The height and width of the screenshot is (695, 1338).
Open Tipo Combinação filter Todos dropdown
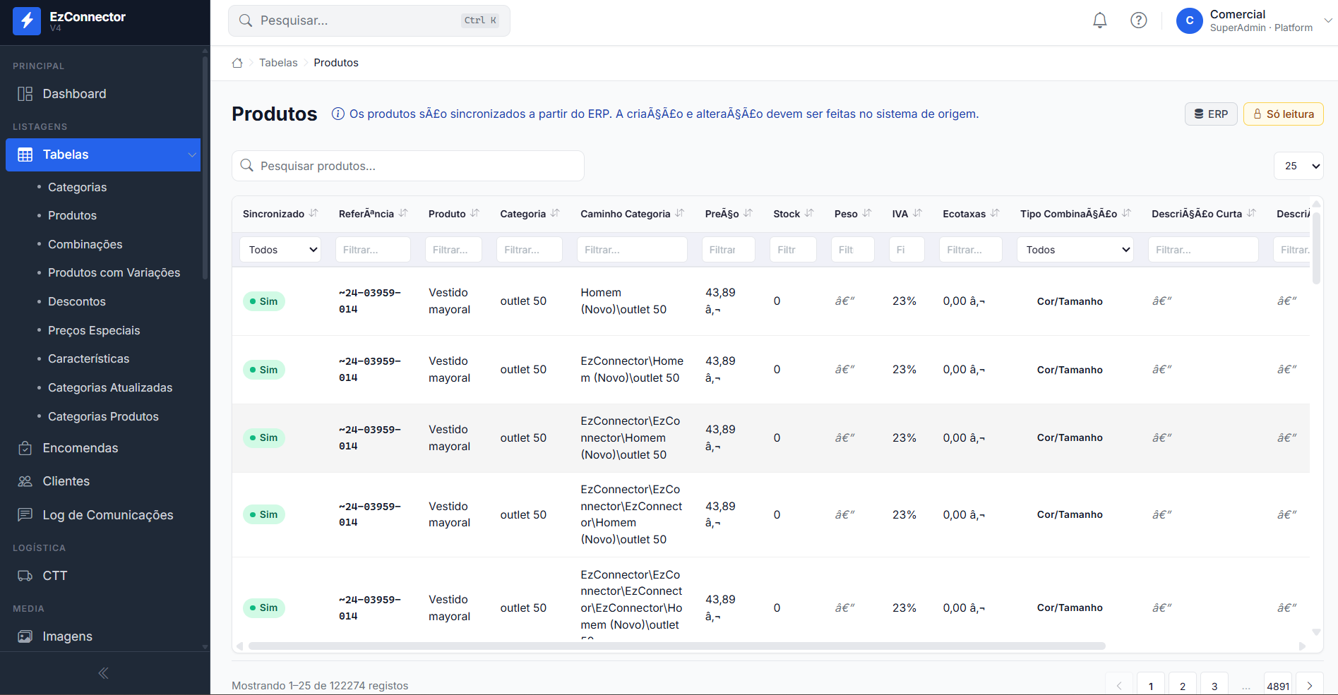click(1075, 250)
